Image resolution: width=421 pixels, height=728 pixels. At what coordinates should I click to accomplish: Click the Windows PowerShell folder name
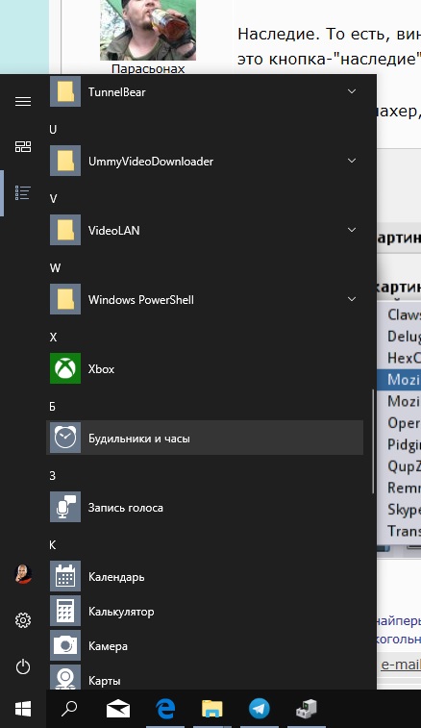pos(141,300)
